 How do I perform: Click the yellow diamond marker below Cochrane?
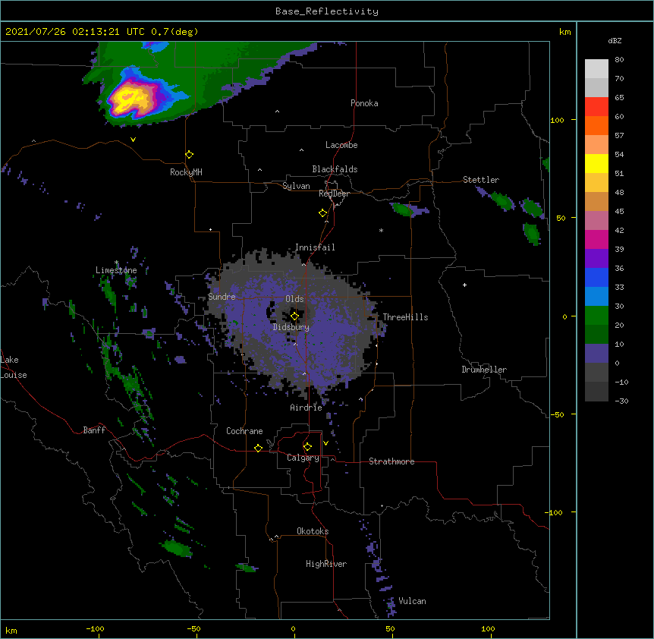click(258, 448)
